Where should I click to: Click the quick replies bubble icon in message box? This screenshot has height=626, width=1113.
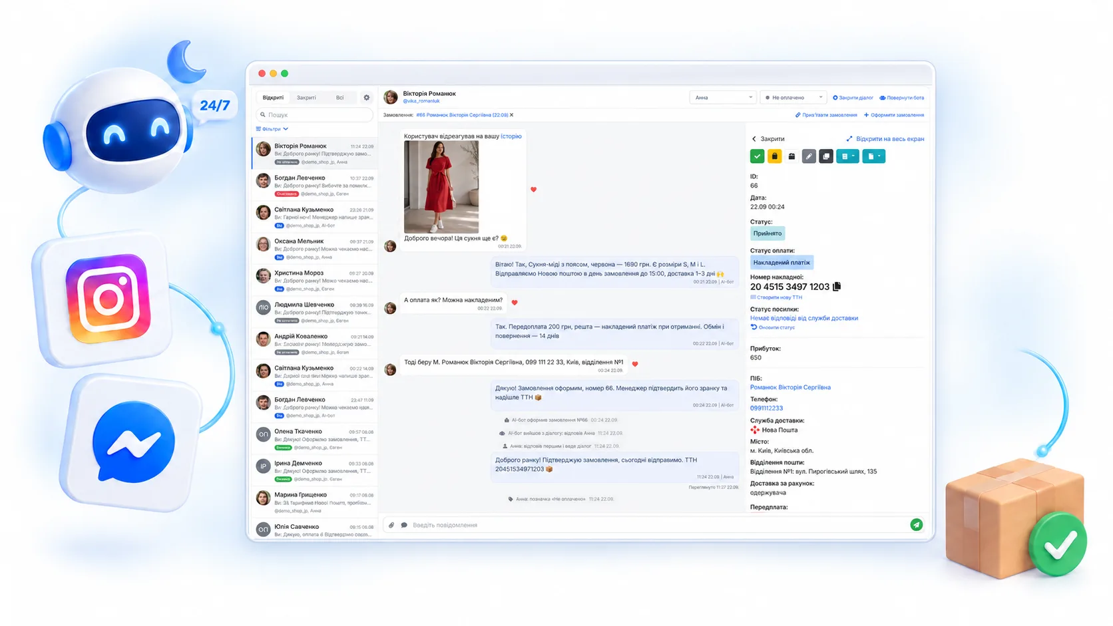click(x=403, y=525)
